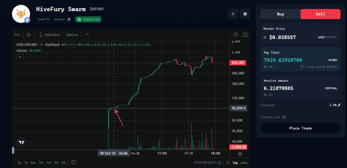Copy the contract address 0x8F79...8DE202

(x=69, y=19)
